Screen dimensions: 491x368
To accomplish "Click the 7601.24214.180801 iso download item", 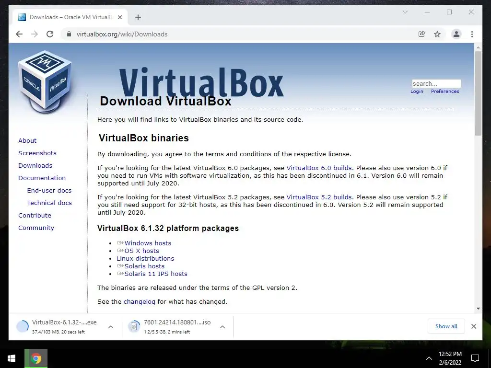I will 177,326.
